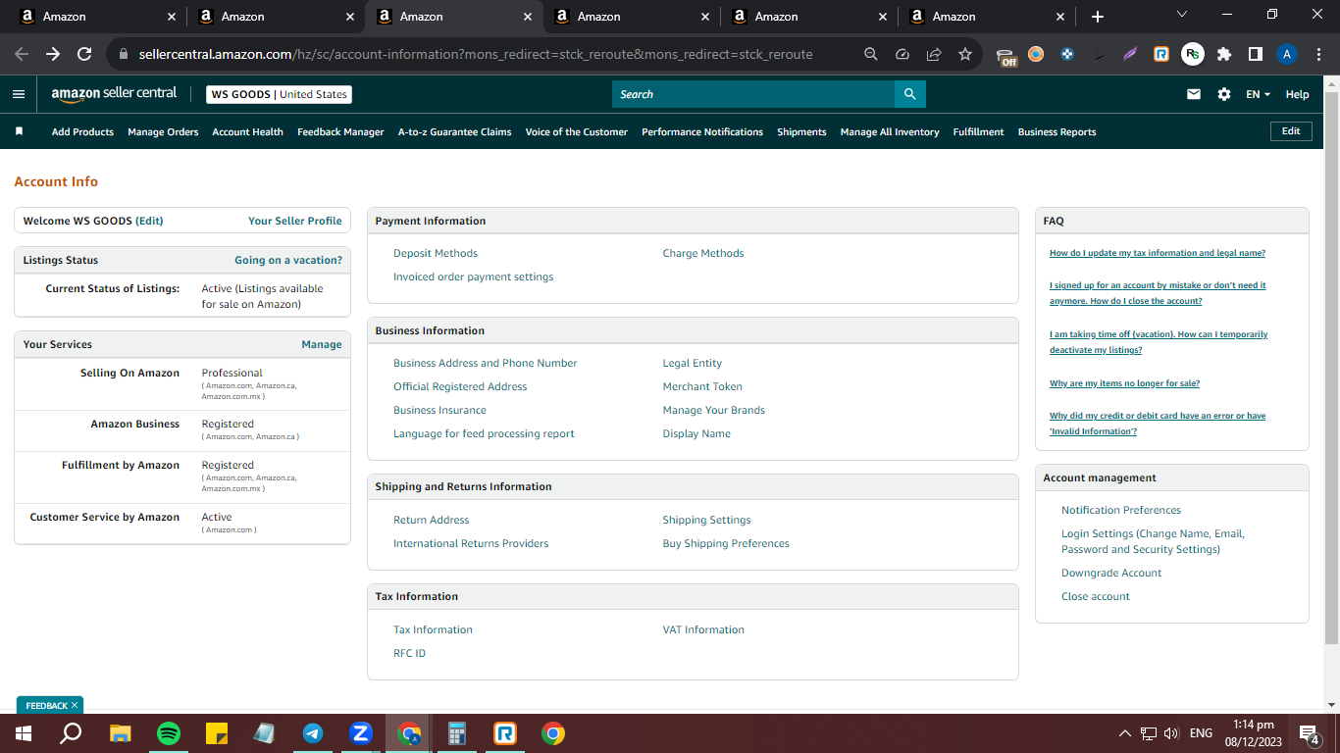Open Sticky Notes from the taskbar
This screenshot has width=1340, height=753.
tap(217, 733)
